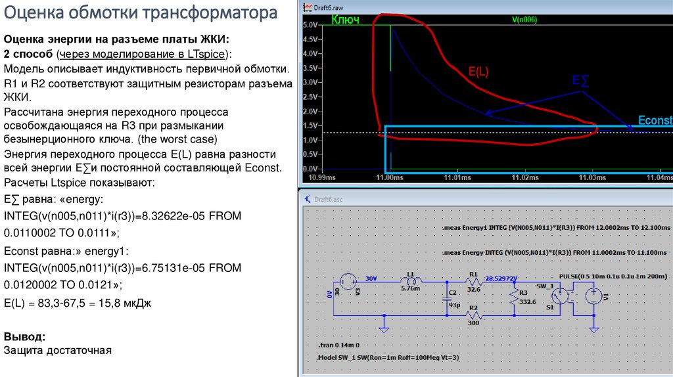The width and height of the screenshot is (673, 377).
Task: Click the 11.01ms time axis label
Action: tap(457, 177)
